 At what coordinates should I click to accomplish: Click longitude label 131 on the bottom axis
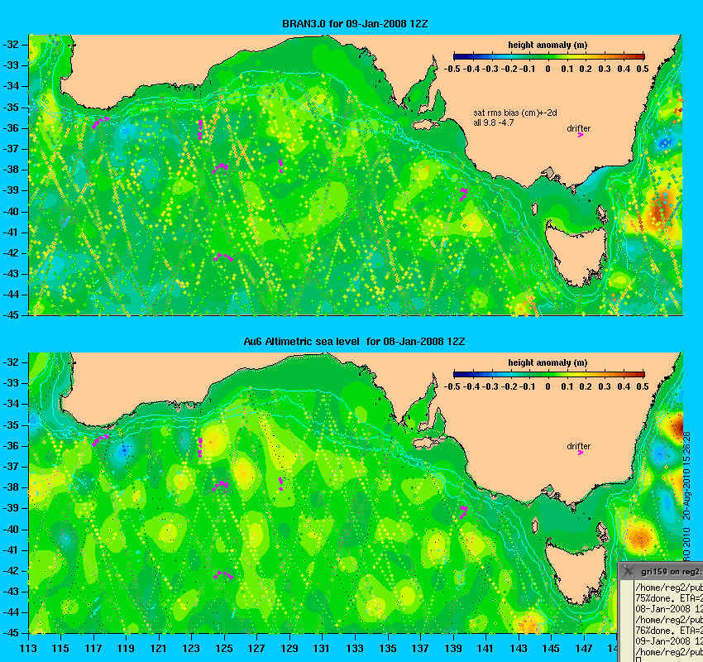322,648
